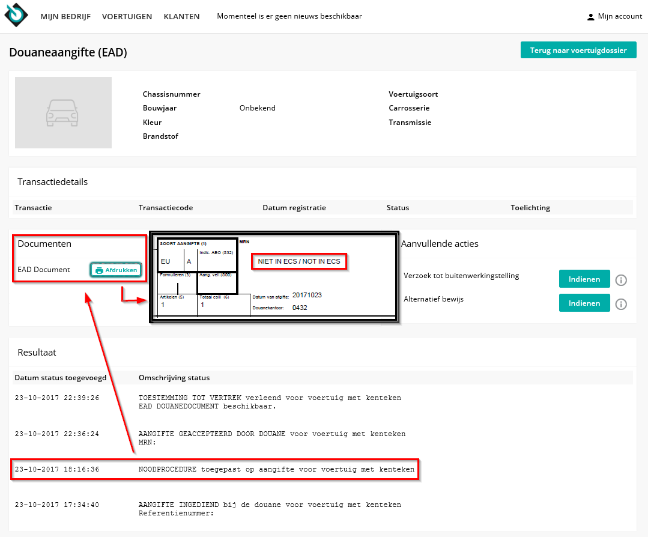This screenshot has width=648, height=537.
Task: Open the EAD document preview image
Action: coord(274,276)
